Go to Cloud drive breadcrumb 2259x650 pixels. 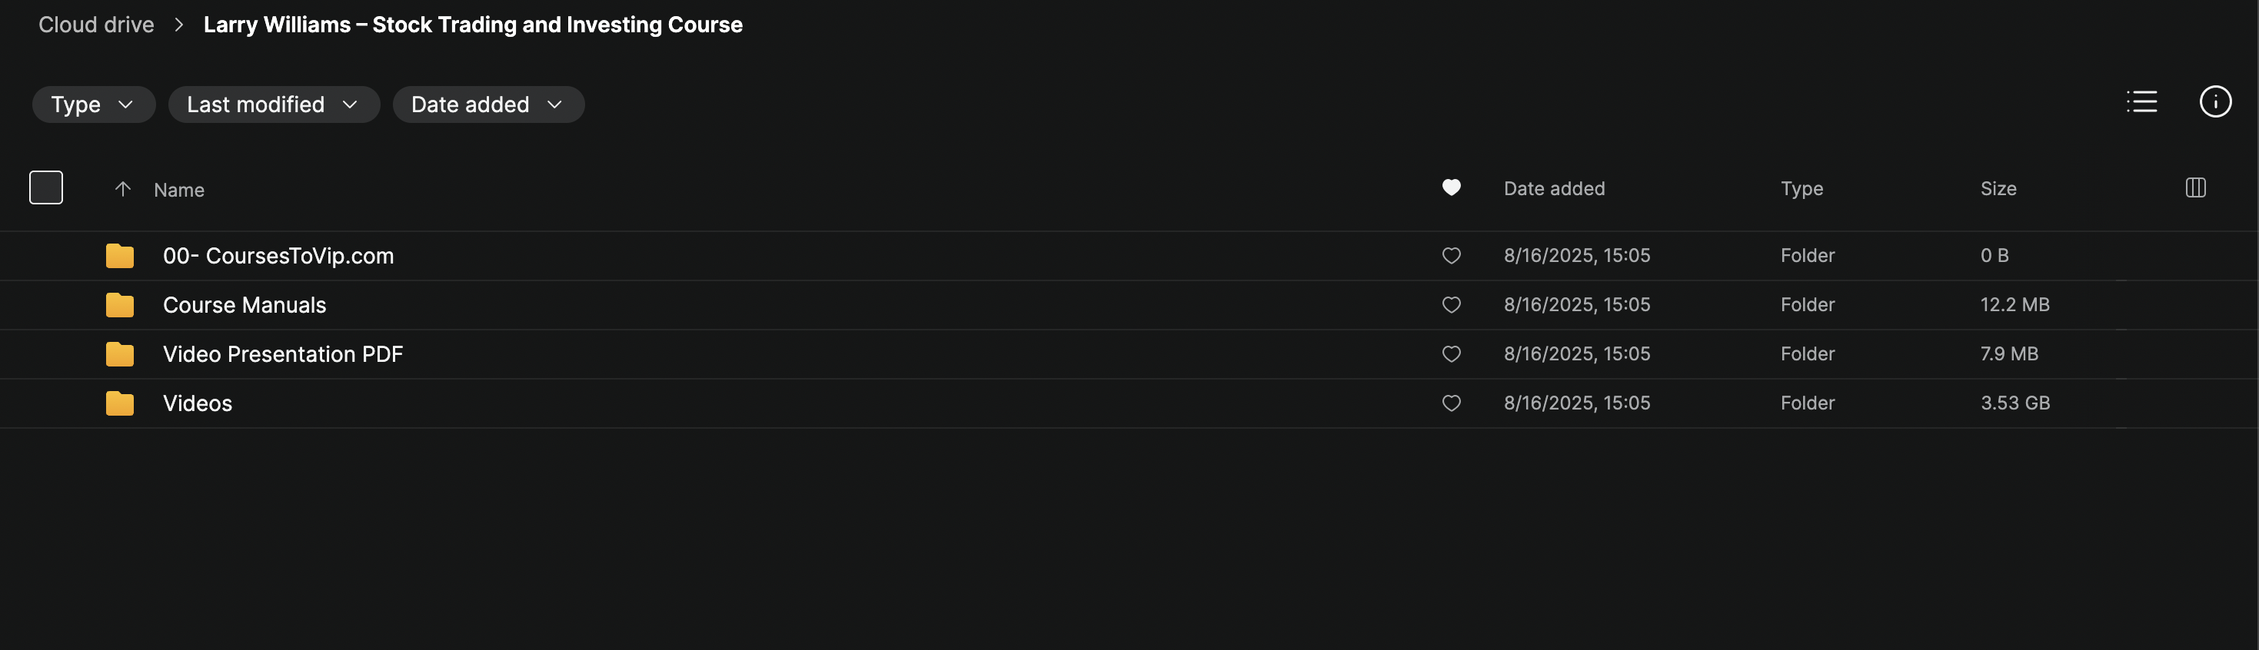(x=96, y=25)
